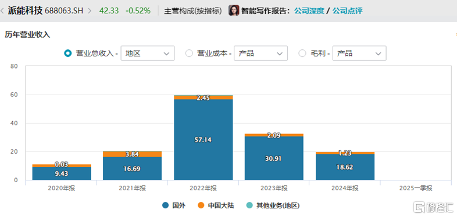Open the 地区 dropdown for 营业总收入

pyautogui.click(x=148, y=53)
